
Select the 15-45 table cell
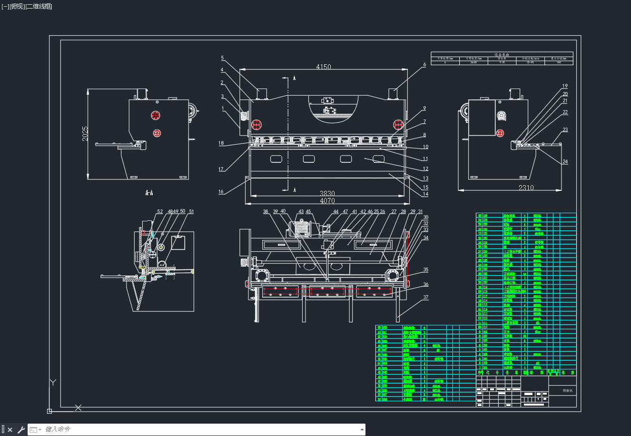click(530, 62)
